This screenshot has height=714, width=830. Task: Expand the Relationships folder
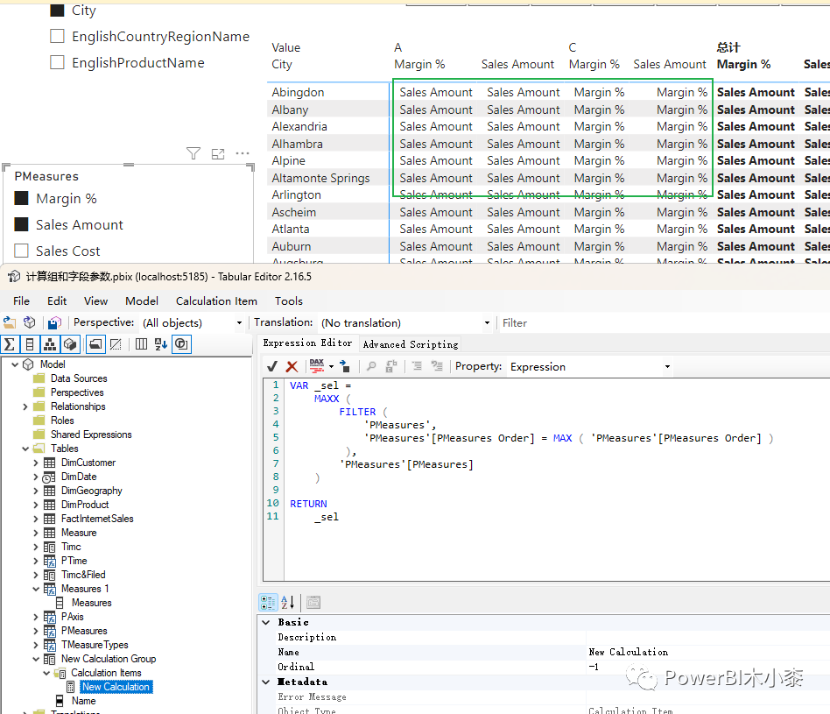[25, 406]
